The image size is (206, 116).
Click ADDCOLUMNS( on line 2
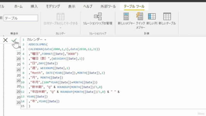38,44
